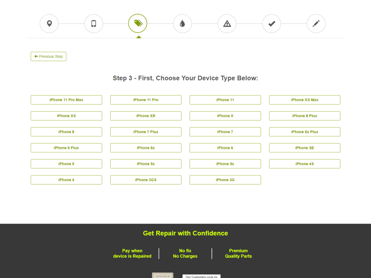Viewport: 371px width, 278px height.
Task: Click the iPhone 8 button
Action: (66, 132)
